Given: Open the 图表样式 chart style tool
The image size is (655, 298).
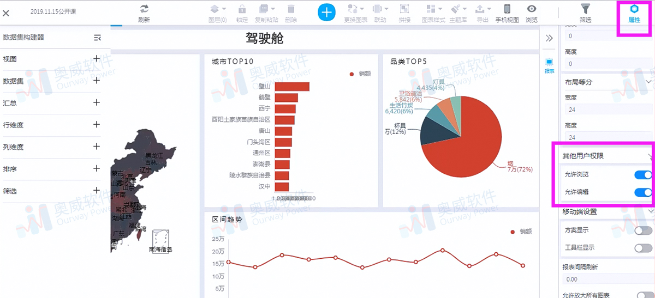Looking at the screenshot, I should pos(431,9).
